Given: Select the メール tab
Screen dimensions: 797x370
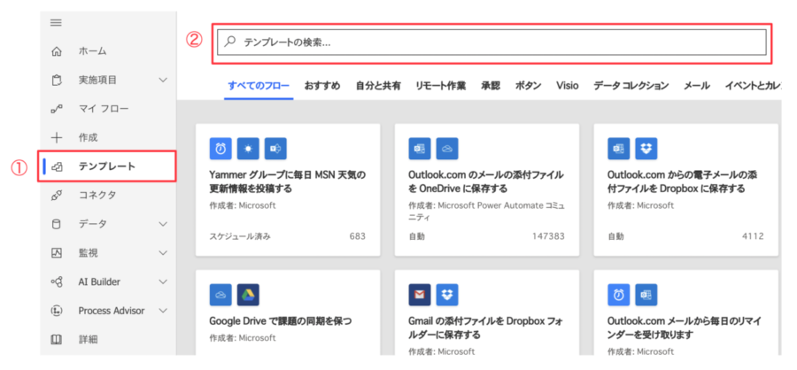Looking at the screenshot, I should 696,85.
